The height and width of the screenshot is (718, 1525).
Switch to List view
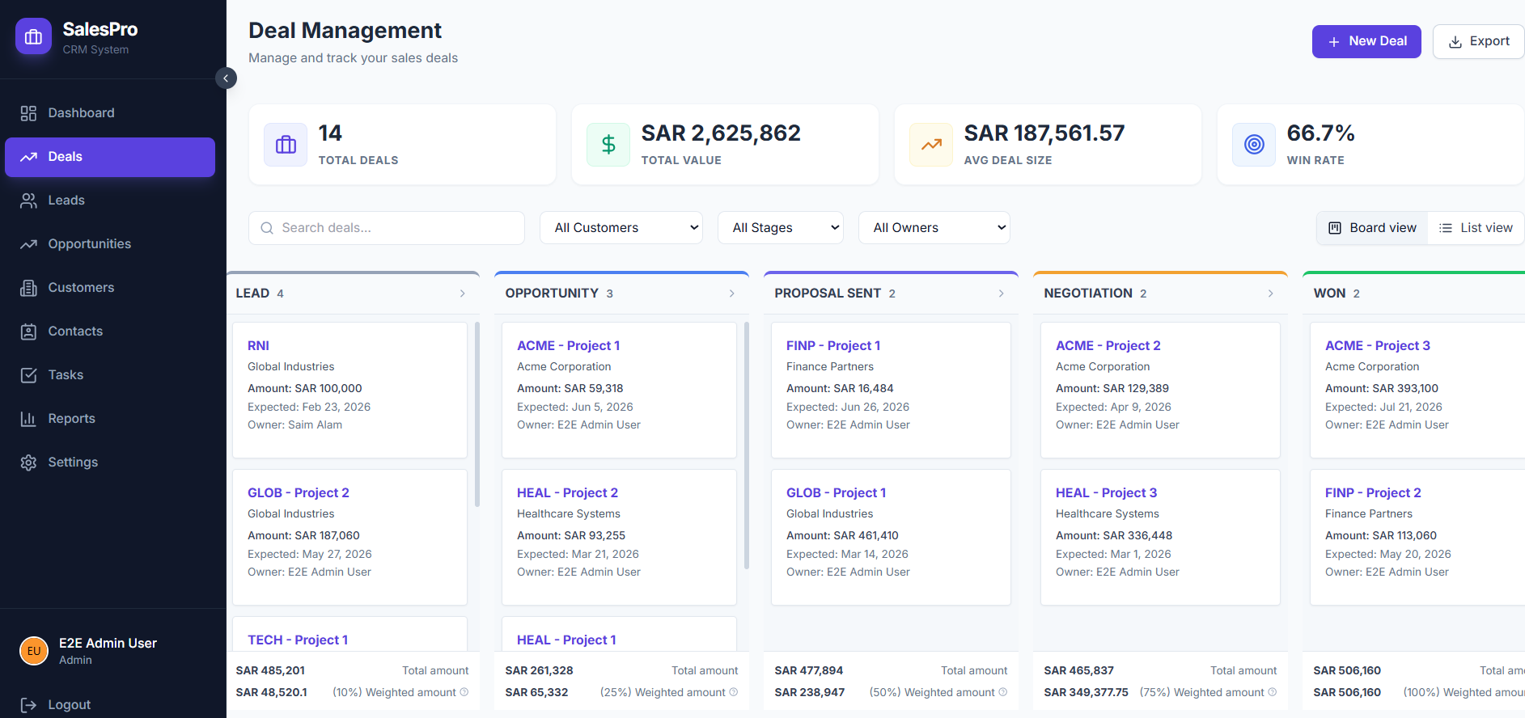coord(1476,228)
